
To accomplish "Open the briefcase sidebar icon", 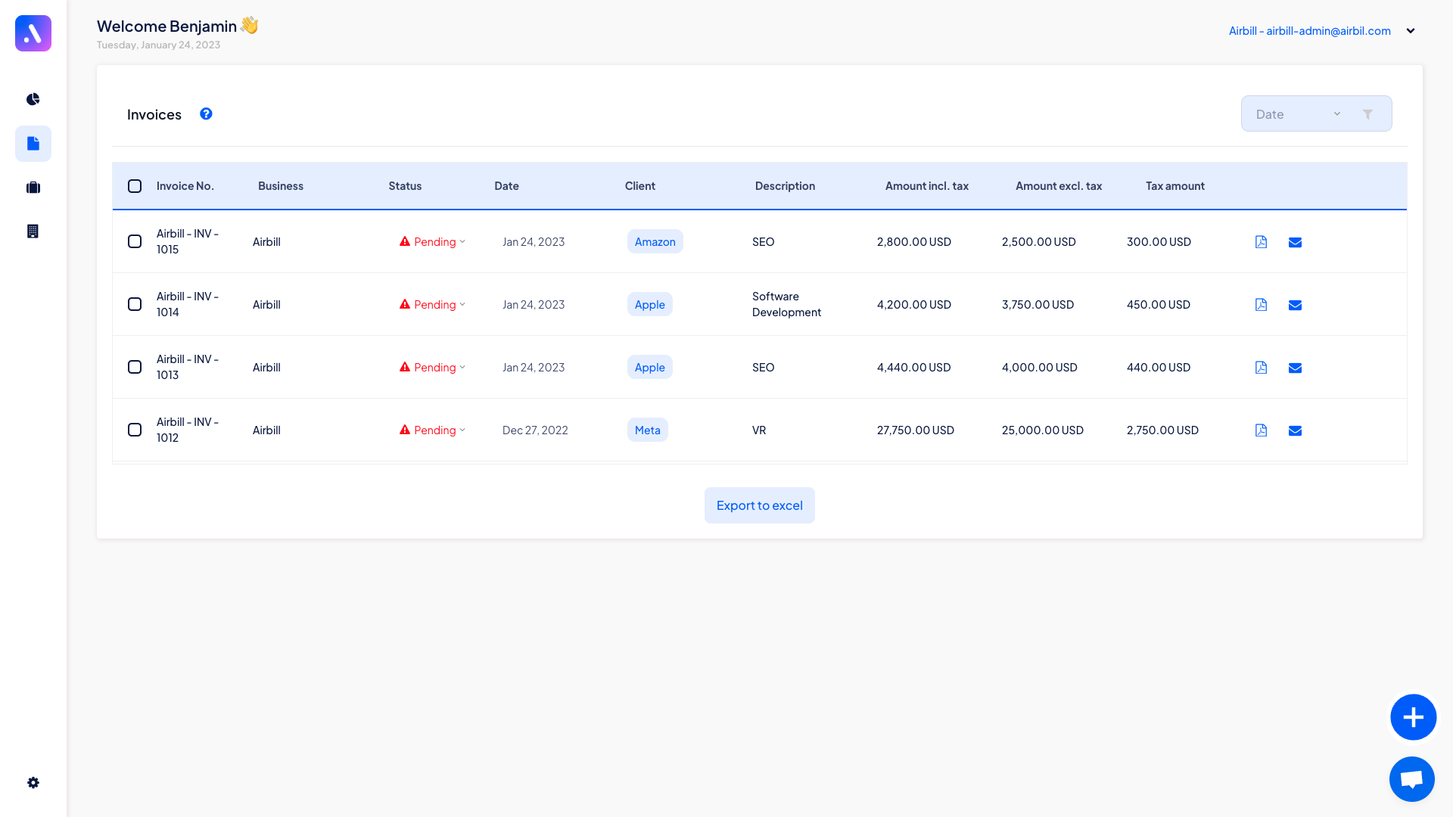I will pos(33,188).
